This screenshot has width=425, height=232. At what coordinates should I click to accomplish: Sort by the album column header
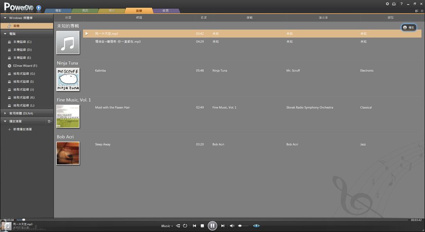point(249,17)
